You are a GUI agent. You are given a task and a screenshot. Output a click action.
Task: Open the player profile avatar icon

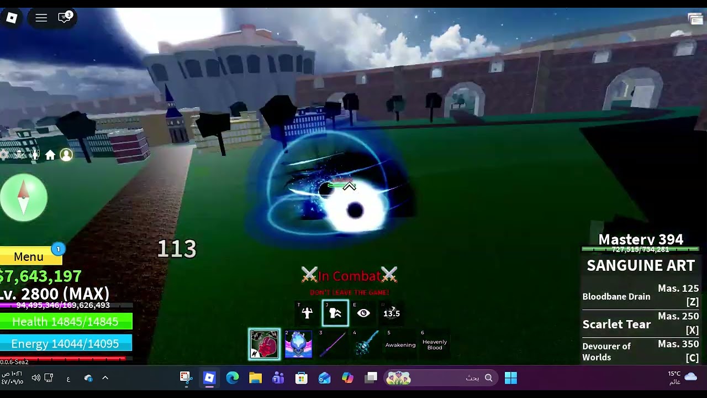(66, 155)
